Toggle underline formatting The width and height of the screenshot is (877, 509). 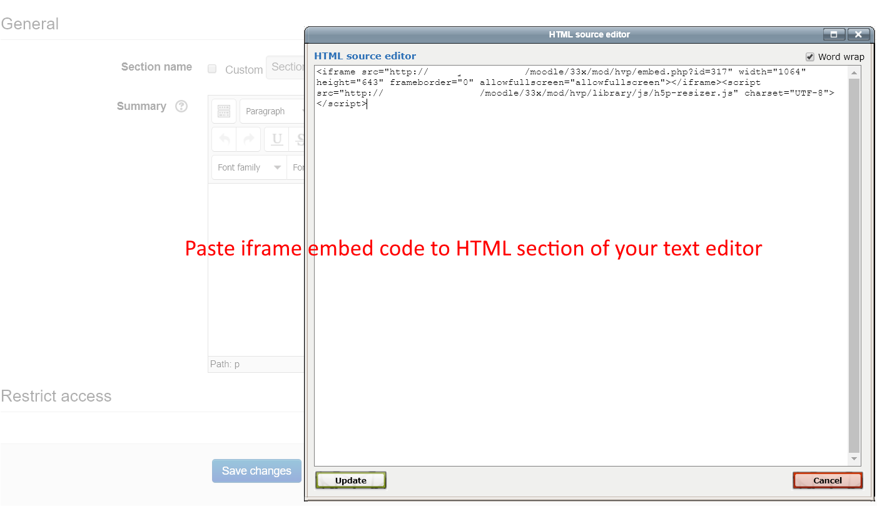(x=277, y=139)
